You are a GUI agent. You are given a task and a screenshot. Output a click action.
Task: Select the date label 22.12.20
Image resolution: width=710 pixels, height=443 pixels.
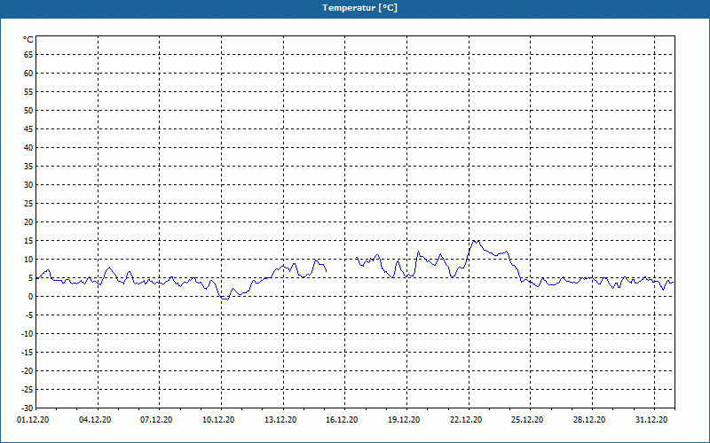[x=466, y=419]
